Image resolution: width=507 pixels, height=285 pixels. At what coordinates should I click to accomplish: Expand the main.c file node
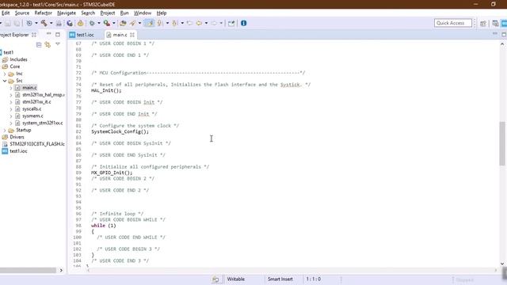(x=11, y=88)
